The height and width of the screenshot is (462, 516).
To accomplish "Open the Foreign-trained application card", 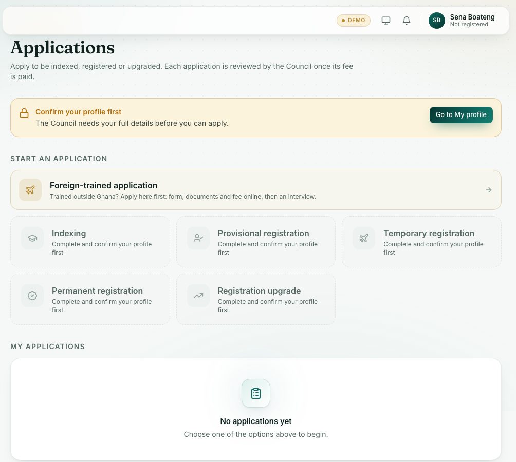I will pos(256,190).
